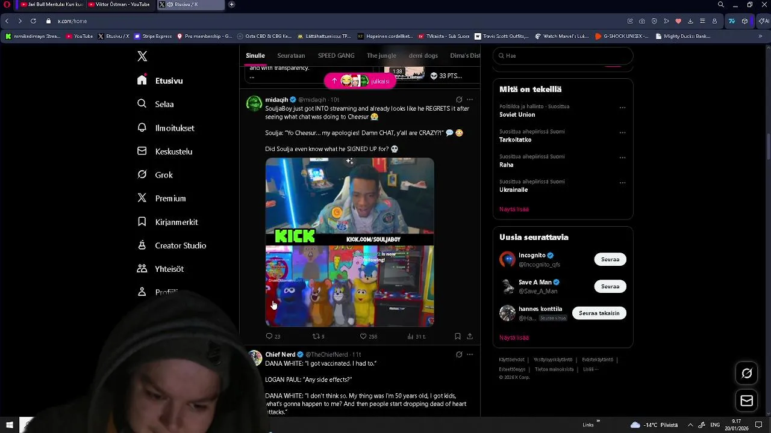Open midaqih's profile avatar
771x433 pixels.
point(254,103)
